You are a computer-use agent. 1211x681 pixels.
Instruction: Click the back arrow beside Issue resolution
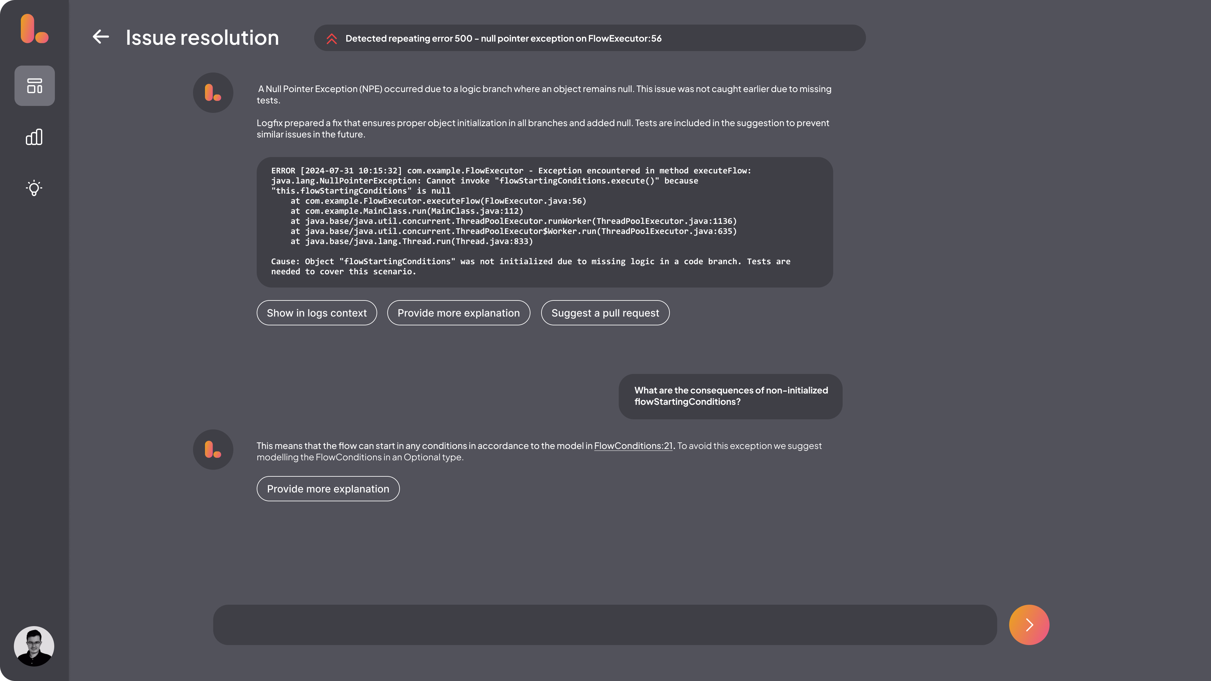101,37
